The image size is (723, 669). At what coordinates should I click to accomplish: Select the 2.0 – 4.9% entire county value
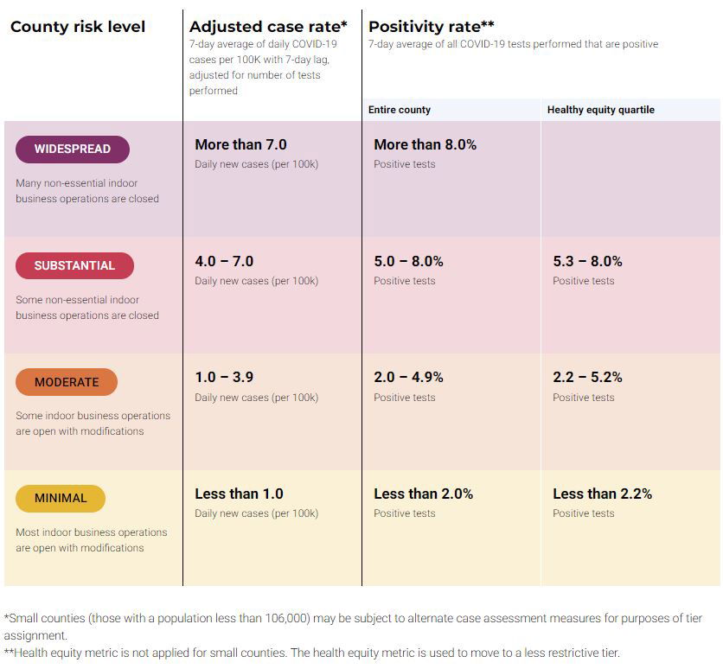tap(408, 377)
